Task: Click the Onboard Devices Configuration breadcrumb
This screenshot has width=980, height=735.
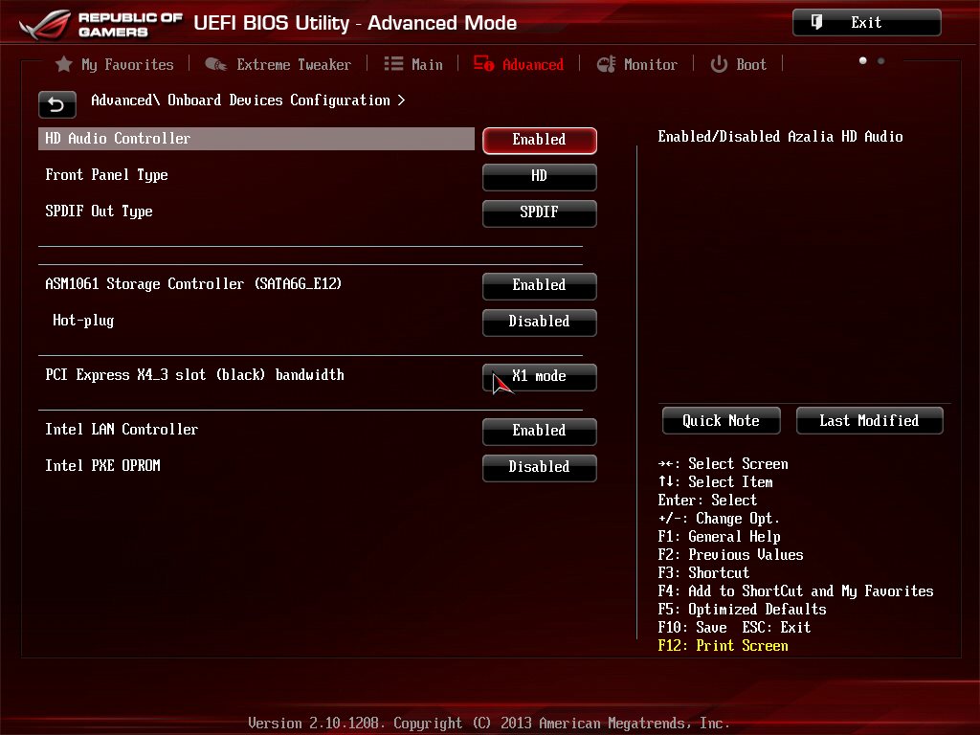Action: click(x=278, y=100)
